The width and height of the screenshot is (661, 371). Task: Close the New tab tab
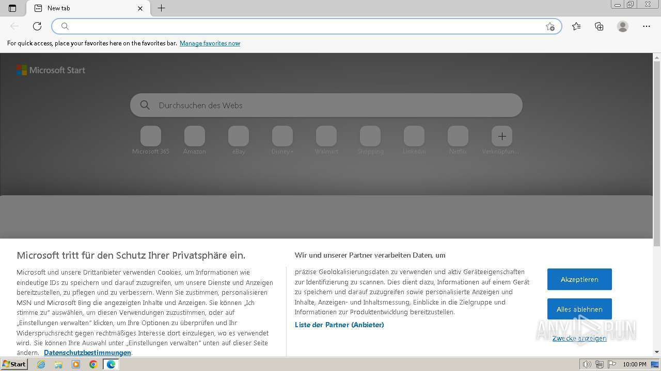pyautogui.click(x=140, y=8)
